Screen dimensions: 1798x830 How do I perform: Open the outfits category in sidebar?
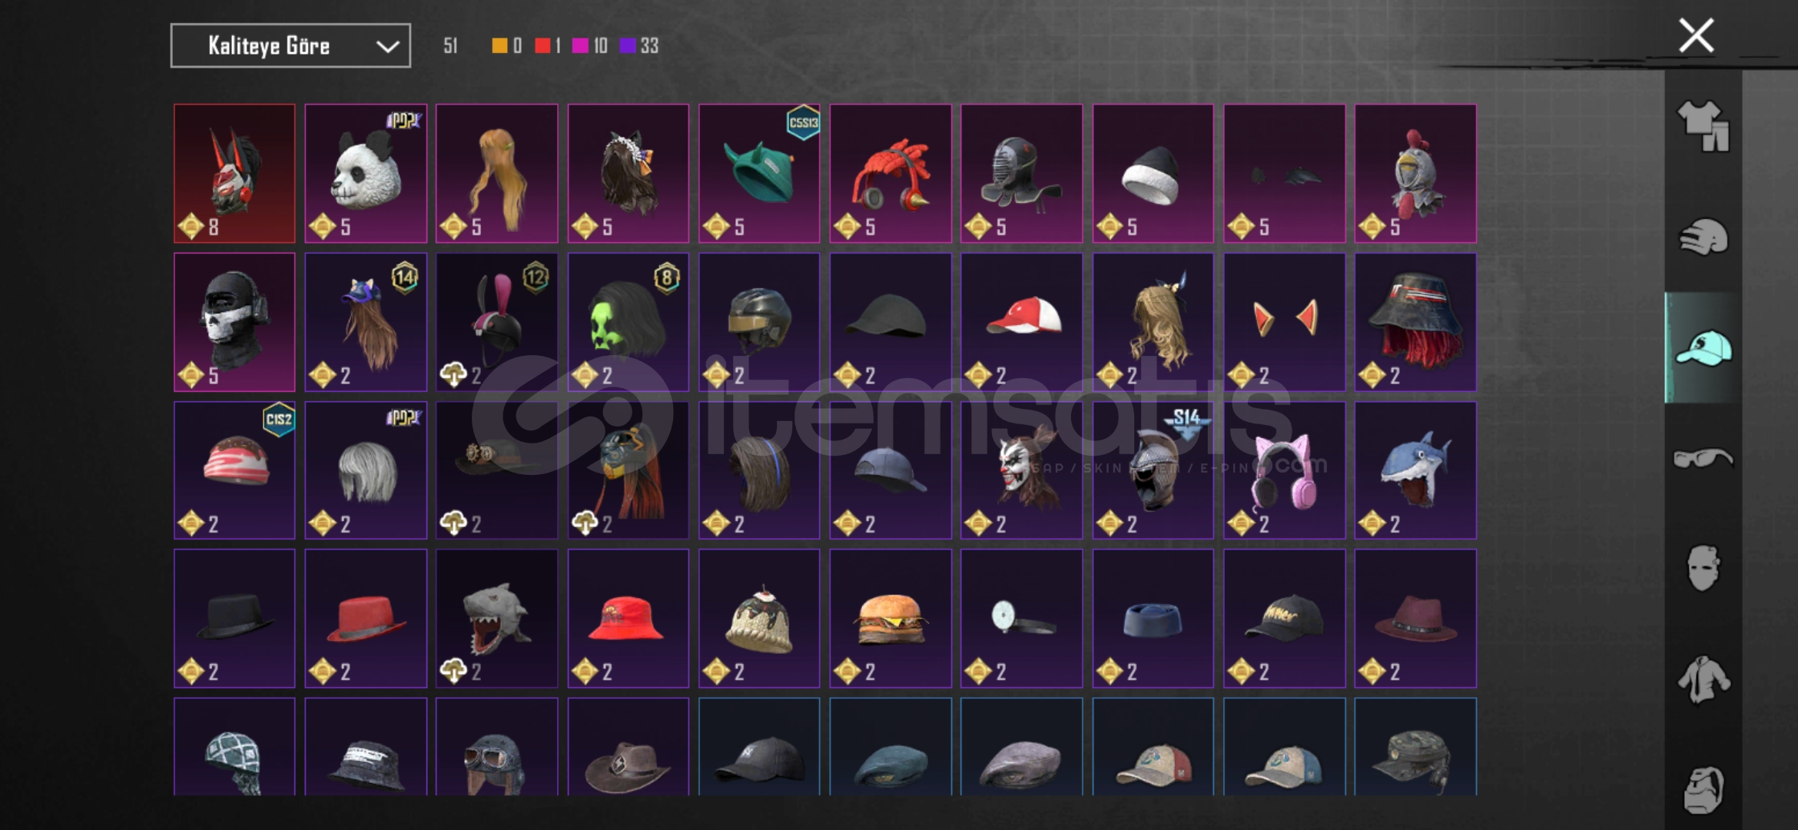pos(1703,126)
